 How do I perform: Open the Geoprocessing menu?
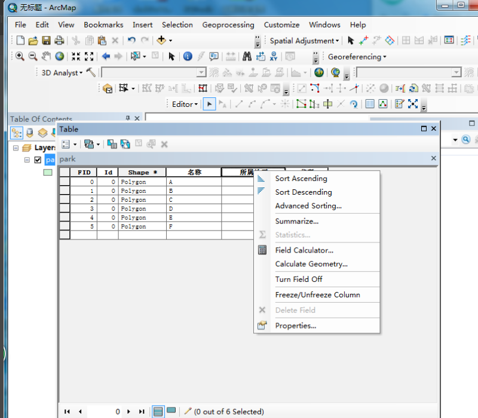tap(228, 25)
